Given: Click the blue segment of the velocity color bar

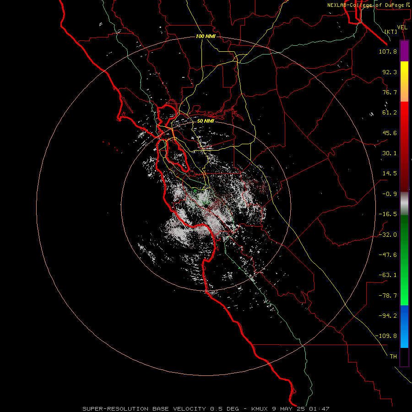Looking at the screenshot, I should coord(404,326).
